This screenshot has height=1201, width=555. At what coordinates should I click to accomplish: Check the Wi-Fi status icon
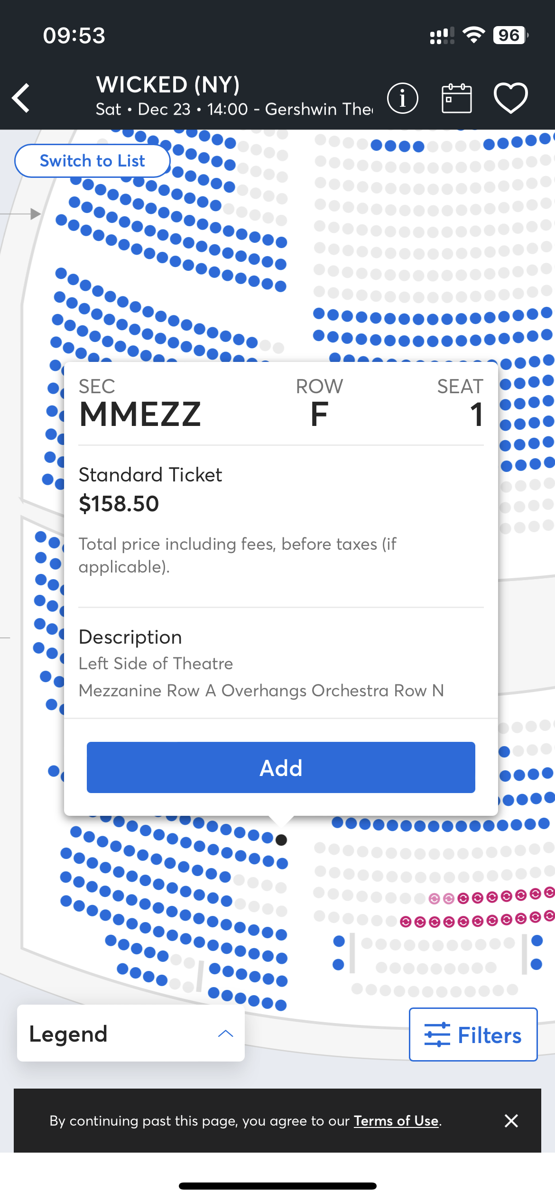[x=473, y=35]
